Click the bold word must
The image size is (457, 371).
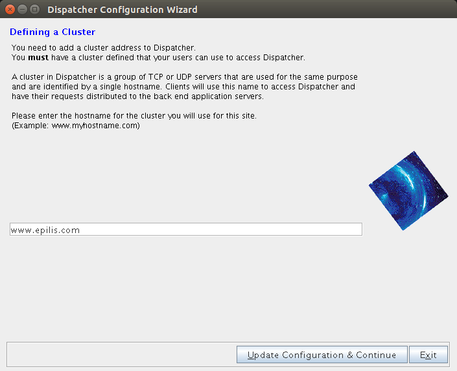pos(38,58)
